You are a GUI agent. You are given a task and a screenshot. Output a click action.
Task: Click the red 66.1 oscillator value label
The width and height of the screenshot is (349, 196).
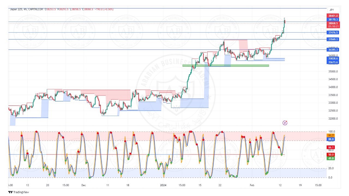click(x=331, y=147)
